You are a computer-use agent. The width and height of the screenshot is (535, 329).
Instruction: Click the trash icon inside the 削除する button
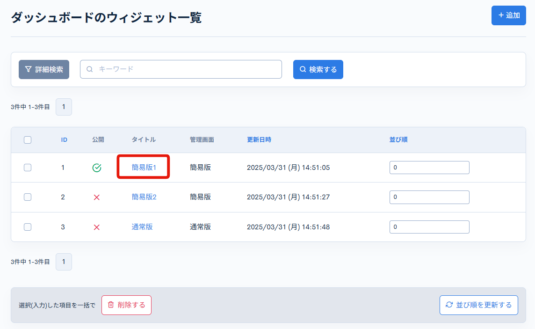[x=111, y=305]
